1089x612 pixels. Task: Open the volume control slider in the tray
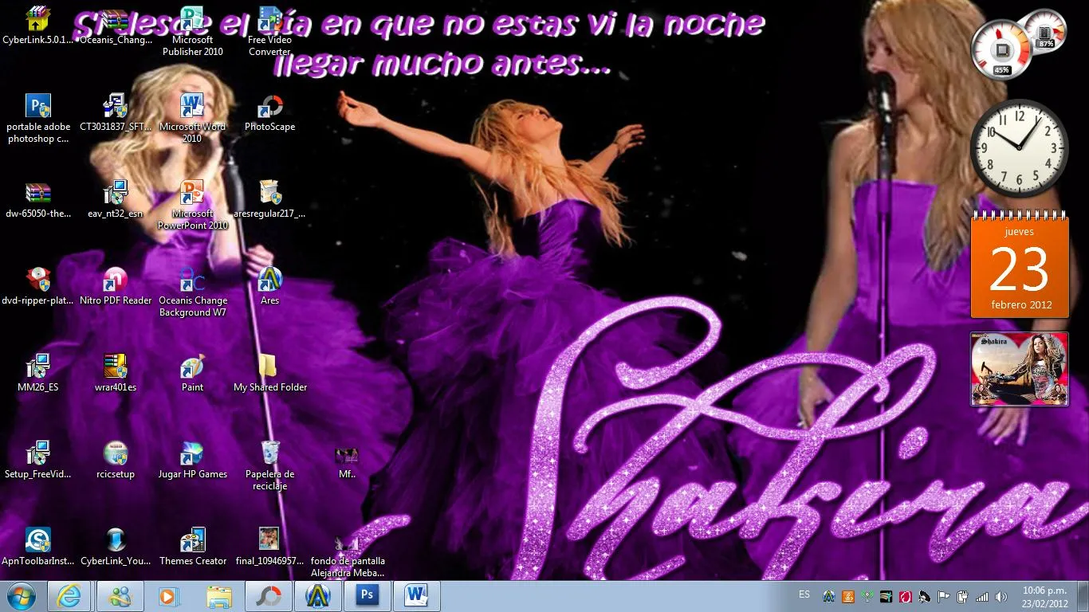(1003, 595)
